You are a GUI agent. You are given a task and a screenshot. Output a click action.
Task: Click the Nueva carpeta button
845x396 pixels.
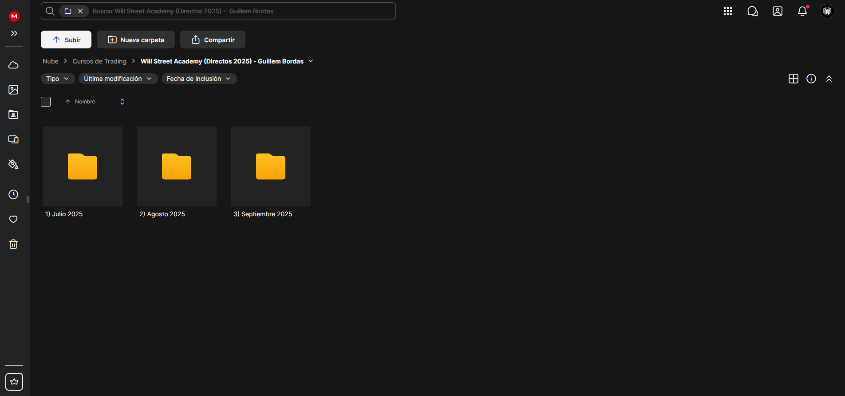click(x=136, y=40)
